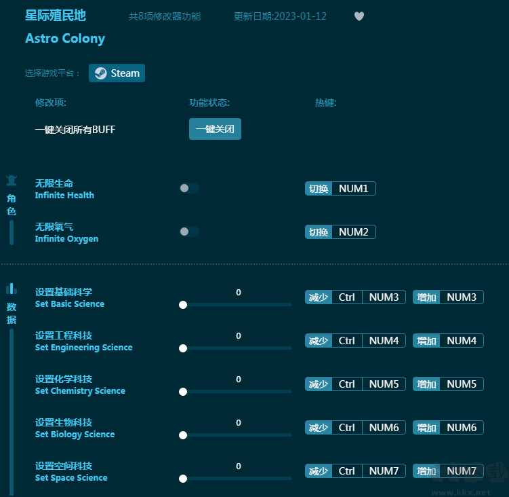Click the character category icon in sidebar
Image resolution: width=509 pixels, height=497 pixels.
[12, 181]
